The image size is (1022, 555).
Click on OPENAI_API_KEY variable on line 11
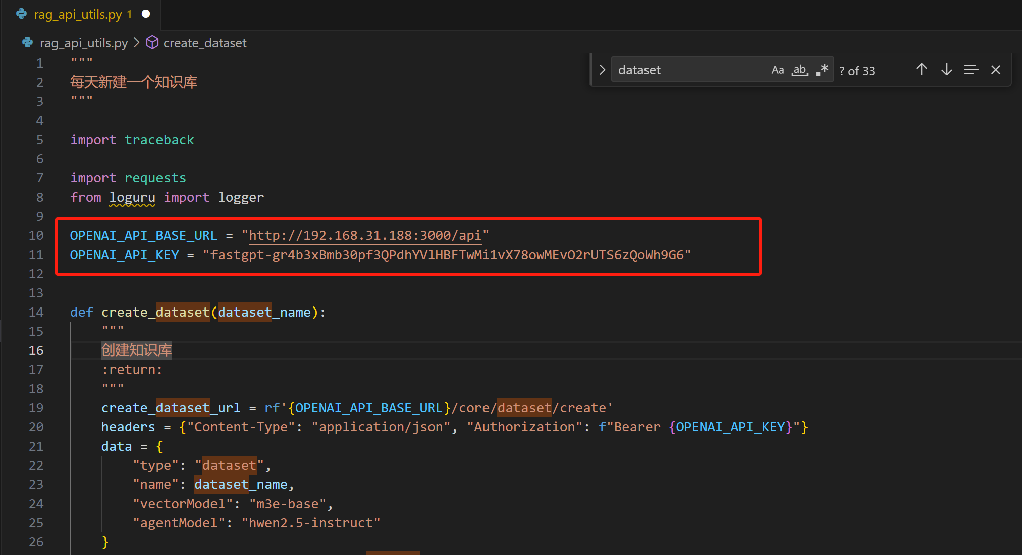(x=124, y=255)
